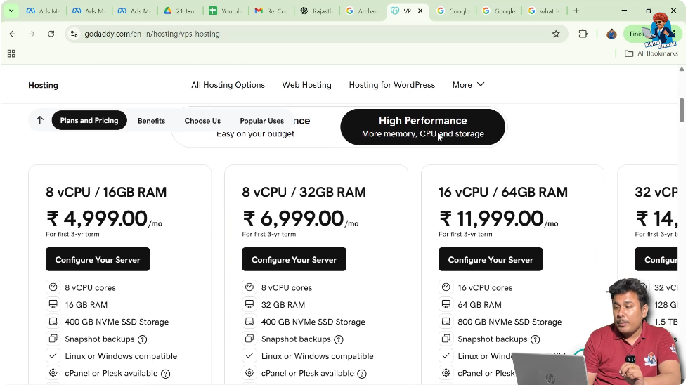This screenshot has height=385, width=688.
Task: Open cPanel or Plesk help icon in 32GB plan
Action: tap(361, 374)
